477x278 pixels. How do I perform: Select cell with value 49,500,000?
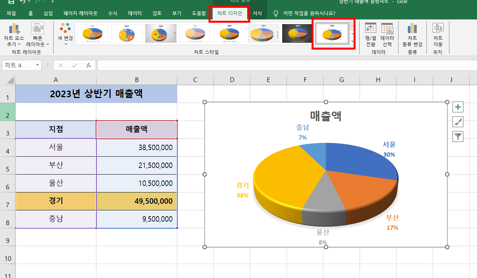[136, 201]
